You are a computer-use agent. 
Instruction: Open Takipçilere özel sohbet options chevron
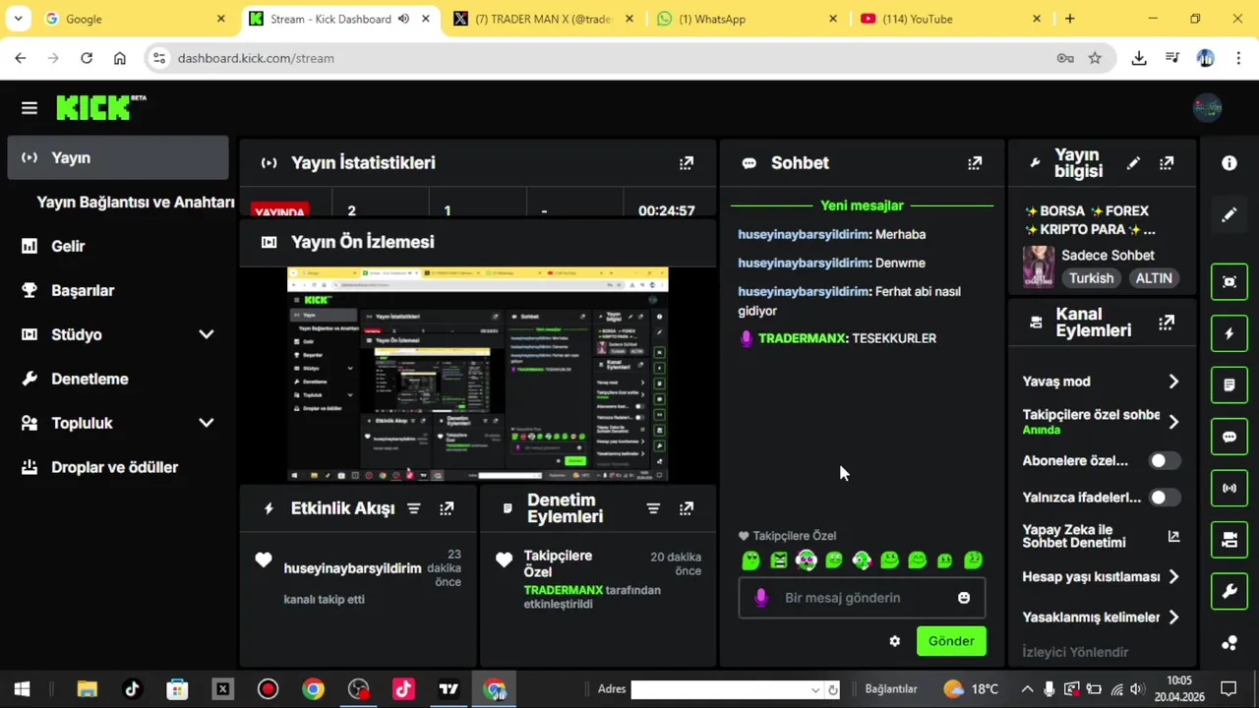(1173, 422)
